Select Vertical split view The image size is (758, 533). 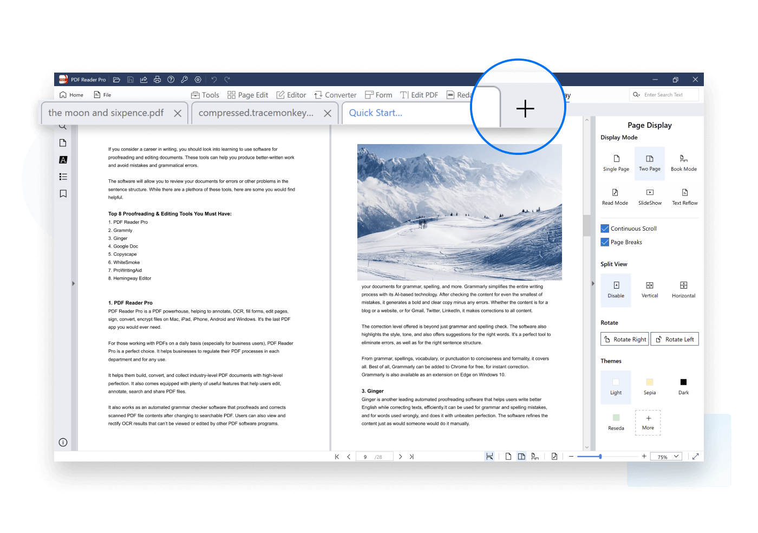pos(650,289)
